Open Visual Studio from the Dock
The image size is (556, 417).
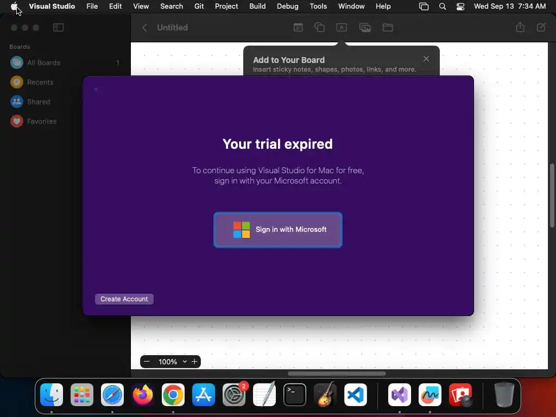(400, 395)
